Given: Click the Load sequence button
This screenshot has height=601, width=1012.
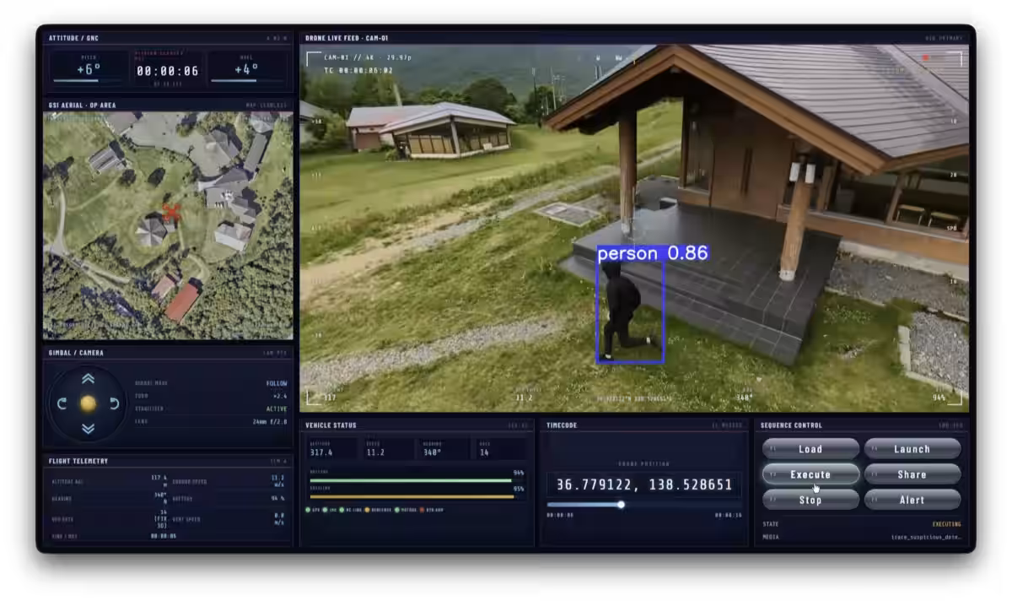Looking at the screenshot, I should click(x=810, y=448).
